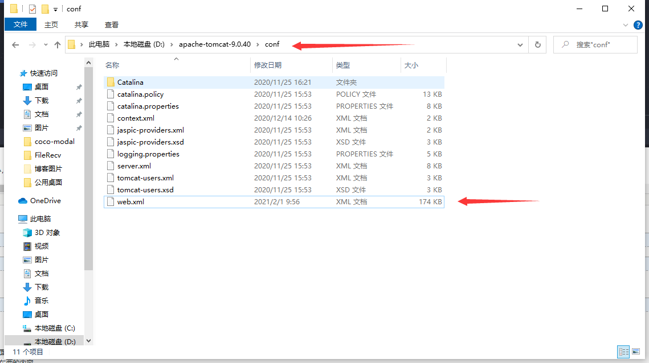Image resolution: width=649 pixels, height=363 pixels.
Task: Click the POLICY 文件 type cell
Action: pos(356,94)
